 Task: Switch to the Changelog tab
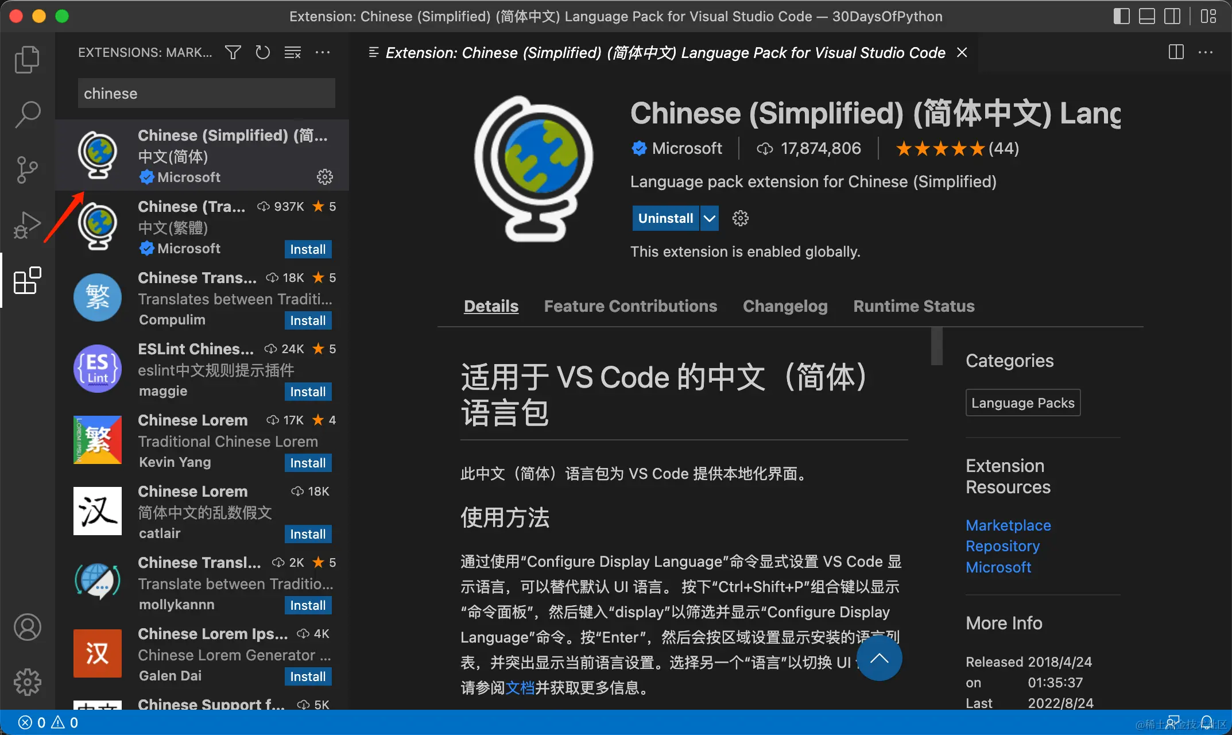(x=785, y=306)
